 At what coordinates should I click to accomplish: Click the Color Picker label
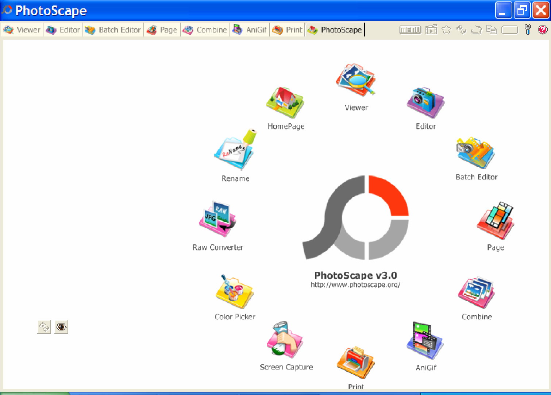click(235, 317)
